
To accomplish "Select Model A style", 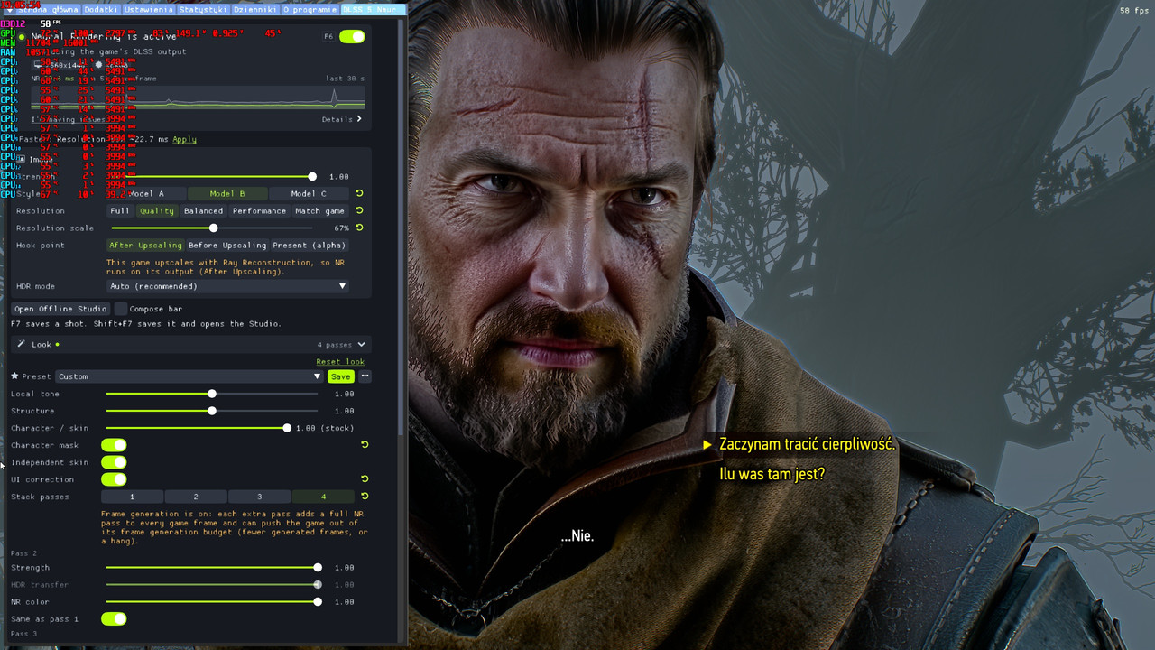I will click(146, 193).
